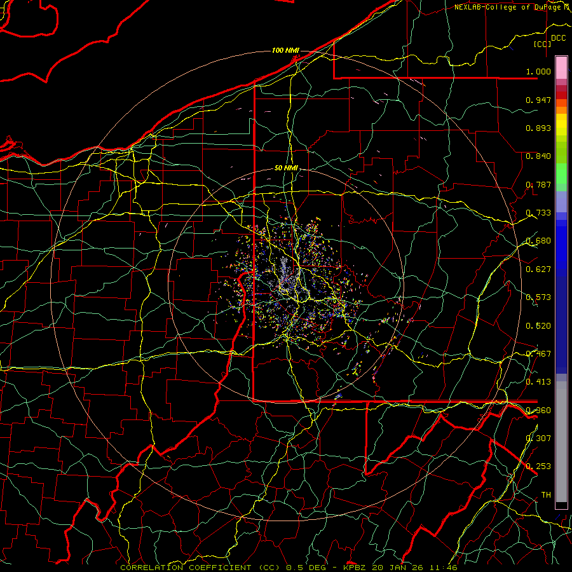This screenshot has height=572, width=572.
Task: Click the 1.000 scale value
Action: (538, 71)
